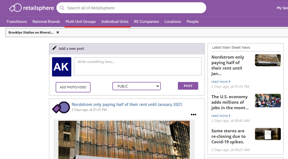Click the 'Add a new post' header text
288x159 pixels.
click(71, 48)
